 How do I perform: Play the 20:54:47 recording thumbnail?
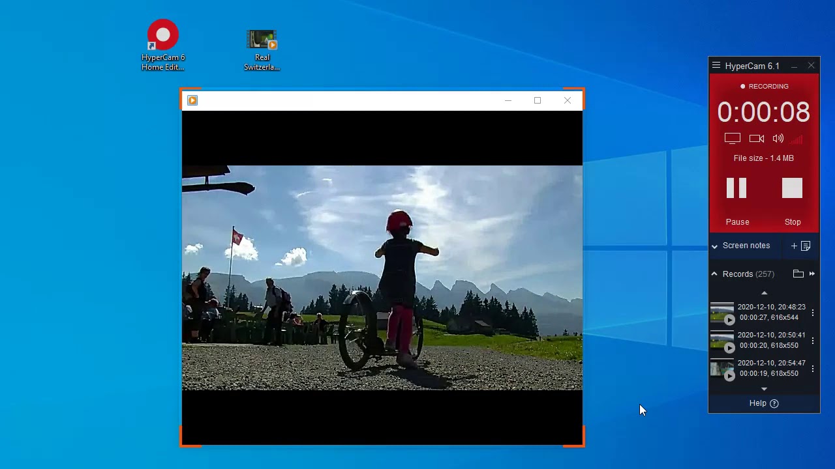point(722,369)
